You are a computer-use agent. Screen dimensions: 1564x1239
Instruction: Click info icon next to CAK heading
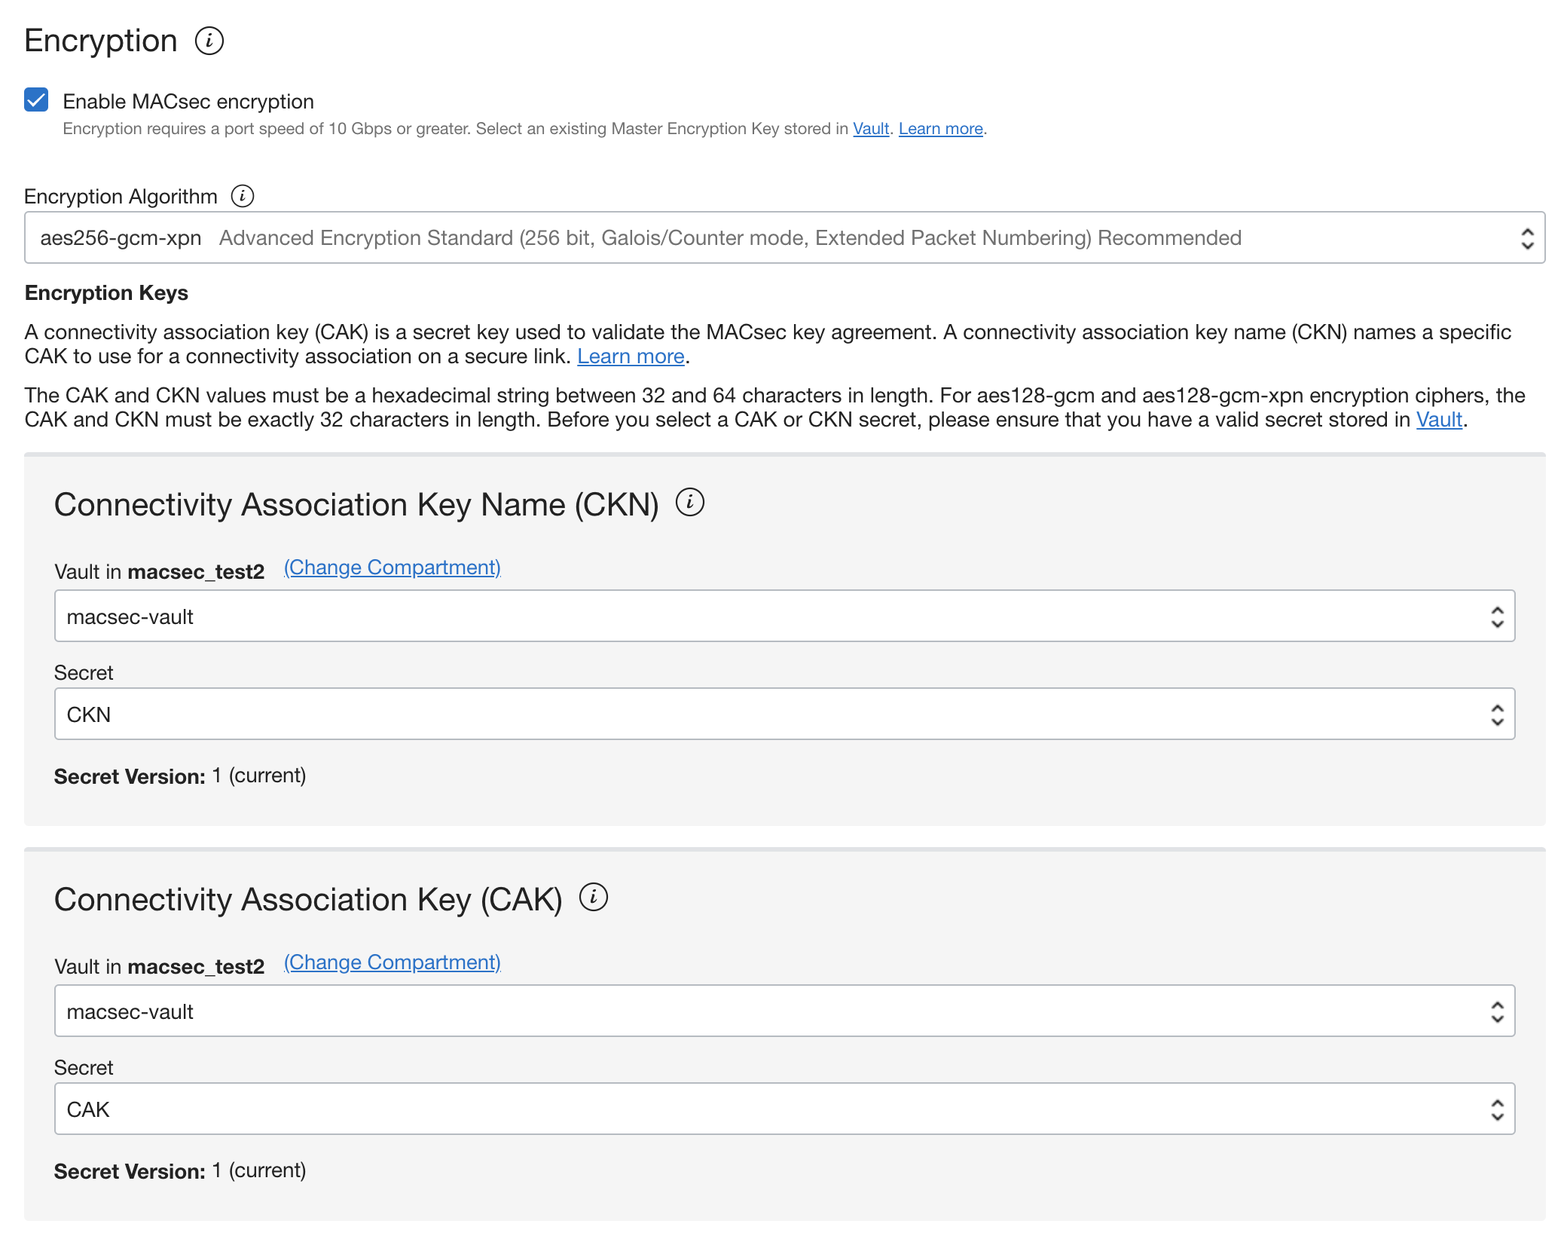(593, 897)
